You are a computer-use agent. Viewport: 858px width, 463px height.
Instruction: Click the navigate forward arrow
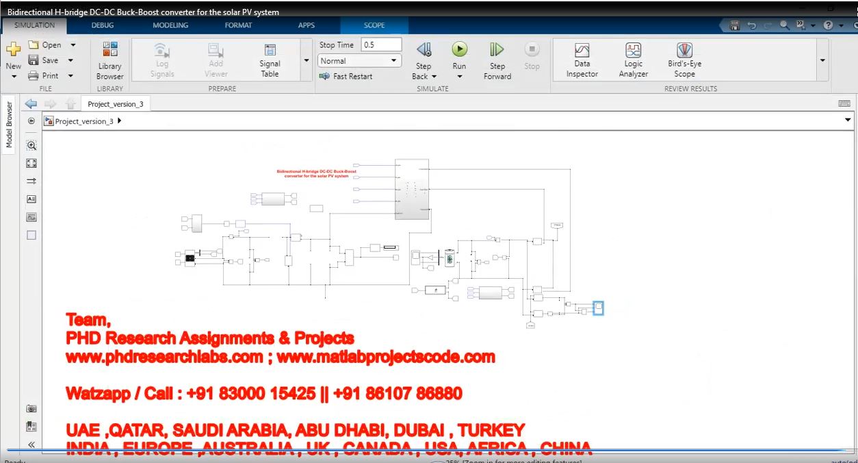click(x=50, y=104)
